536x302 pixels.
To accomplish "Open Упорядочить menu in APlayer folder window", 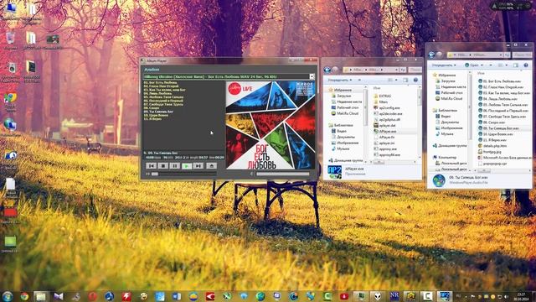I will pos(340,80).
